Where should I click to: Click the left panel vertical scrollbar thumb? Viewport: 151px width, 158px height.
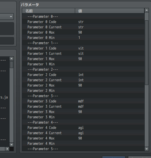click(x=11, y=65)
